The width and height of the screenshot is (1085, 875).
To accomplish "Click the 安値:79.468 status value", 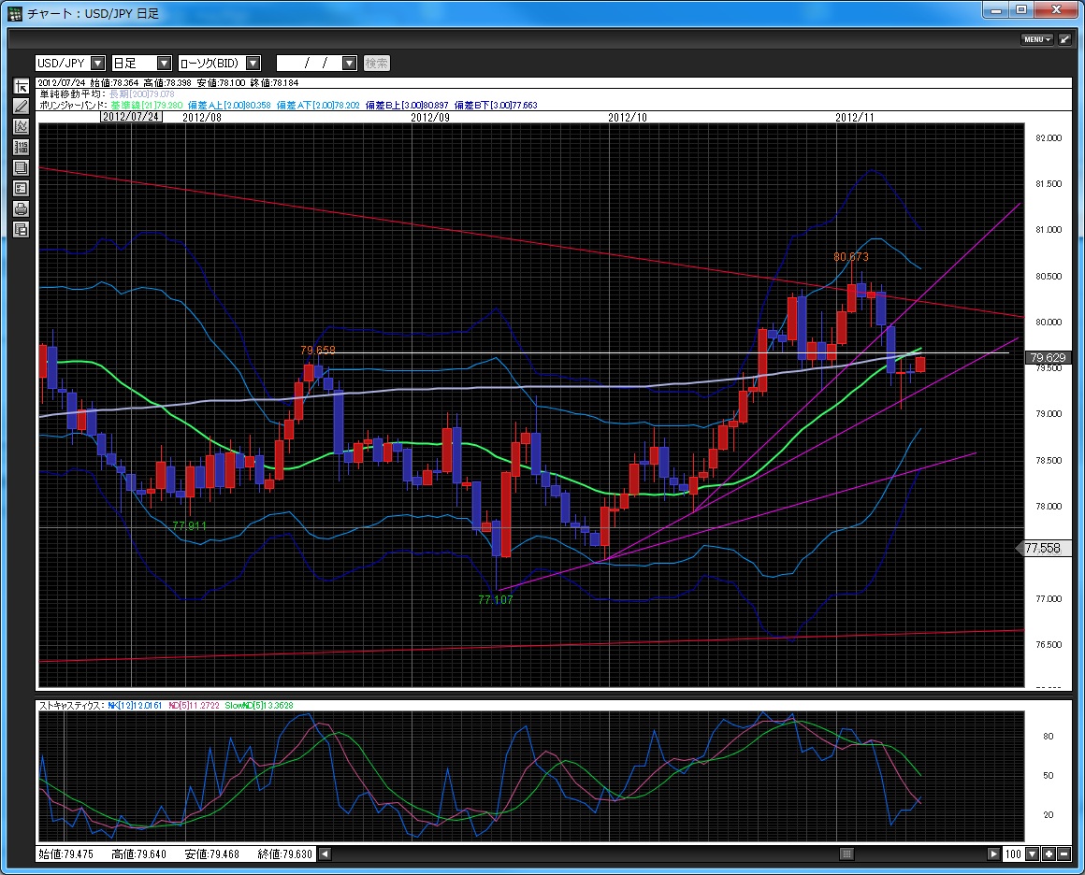I will click(211, 854).
